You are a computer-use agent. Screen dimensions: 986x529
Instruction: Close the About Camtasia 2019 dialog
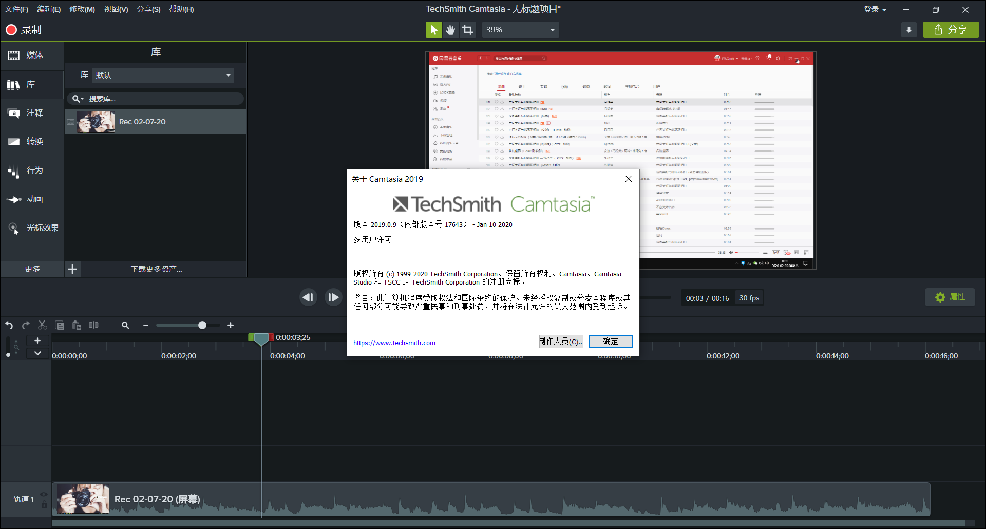click(x=628, y=179)
